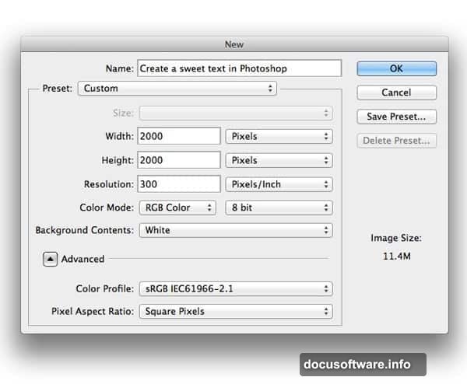467x384 pixels.
Task: Click the Width value field
Action: (x=179, y=137)
